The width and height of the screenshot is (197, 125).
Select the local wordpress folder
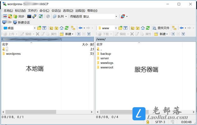point(12,54)
